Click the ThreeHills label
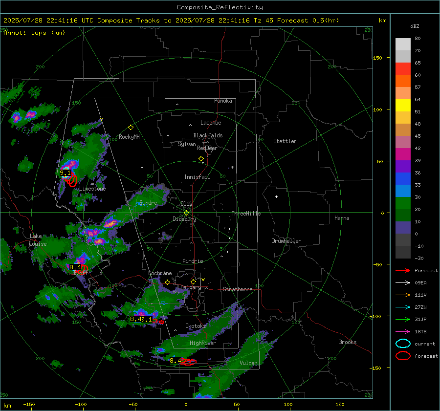Screen dimensions: 440x411 (246, 214)
